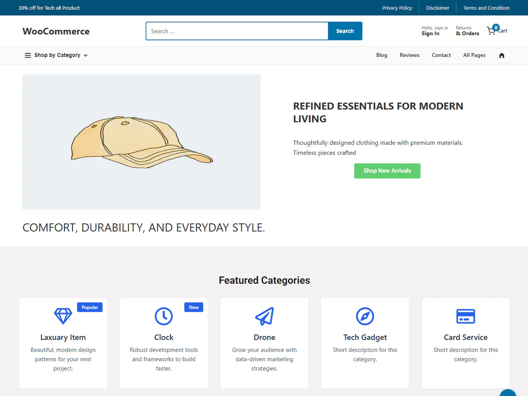
Task: Open the Disclaimer link
Action: (x=438, y=8)
